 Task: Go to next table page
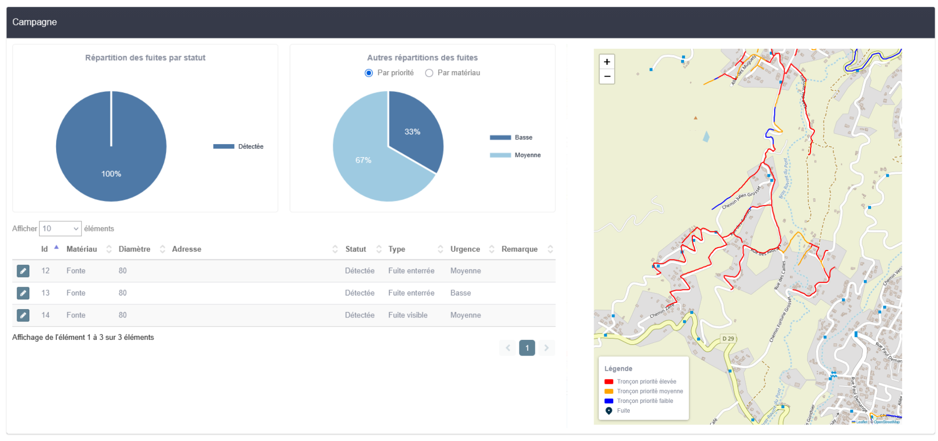(x=546, y=348)
